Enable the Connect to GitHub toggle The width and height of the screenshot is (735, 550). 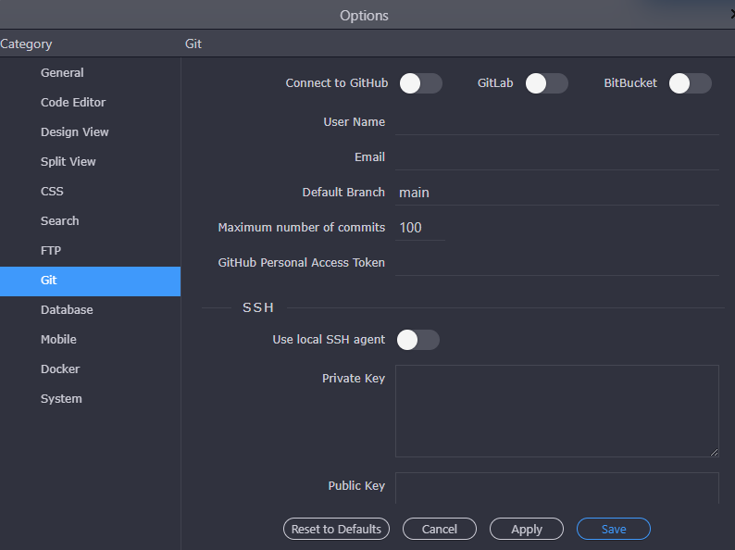(x=420, y=83)
